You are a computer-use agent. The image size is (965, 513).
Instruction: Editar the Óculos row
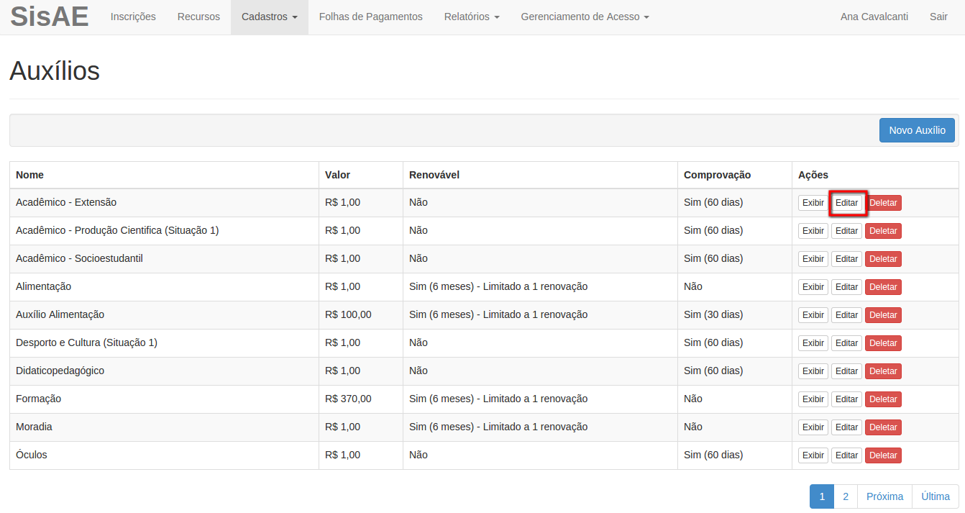(847, 455)
